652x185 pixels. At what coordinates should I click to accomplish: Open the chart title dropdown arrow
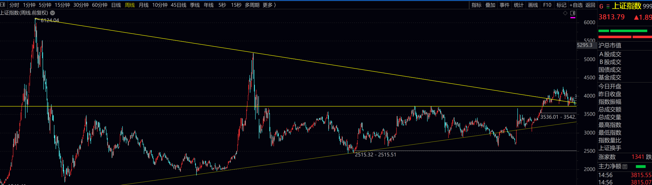pyautogui.click(x=53, y=13)
